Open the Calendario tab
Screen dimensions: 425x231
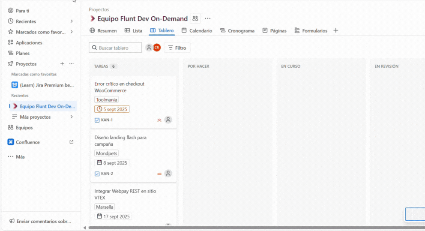[x=197, y=31]
